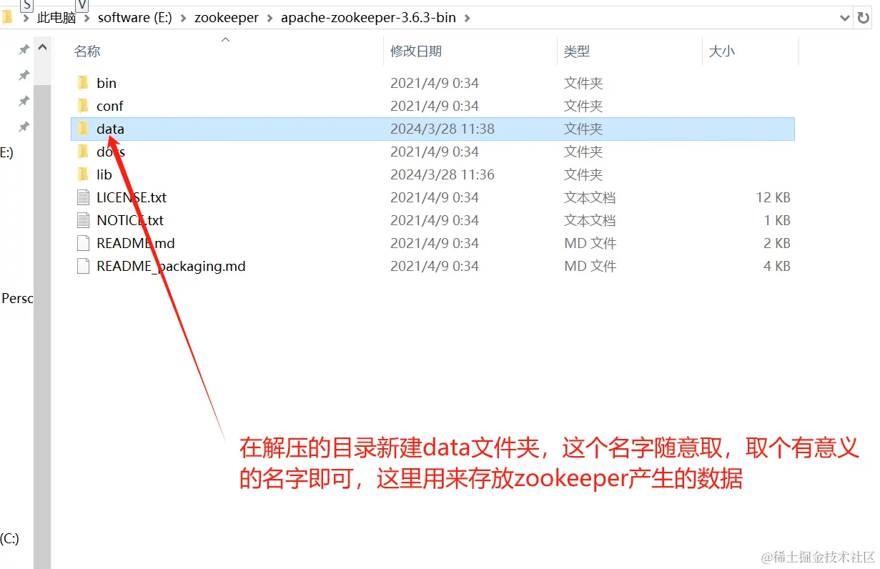Open the conf folder icon
Viewport: 880px width, 569px height.
pyautogui.click(x=82, y=106)
